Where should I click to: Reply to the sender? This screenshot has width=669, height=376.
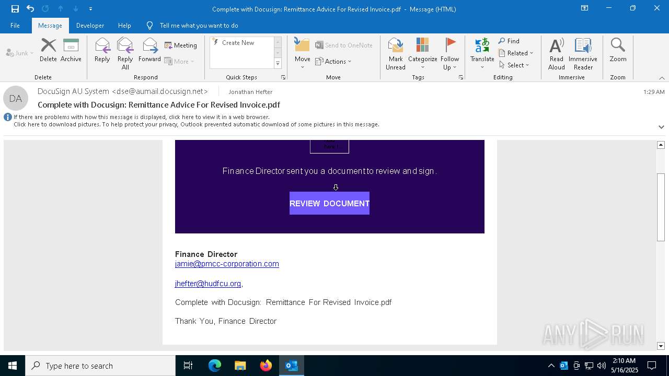(102, 50)
